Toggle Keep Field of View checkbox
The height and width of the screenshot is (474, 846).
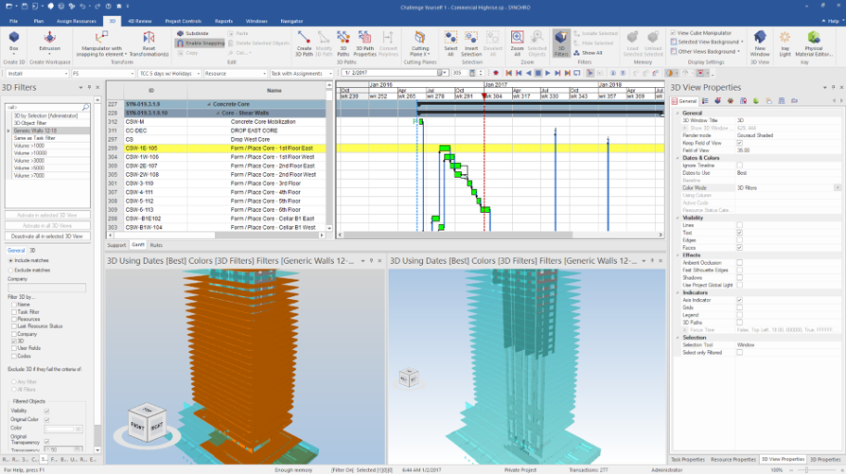[x=739, y=143]
